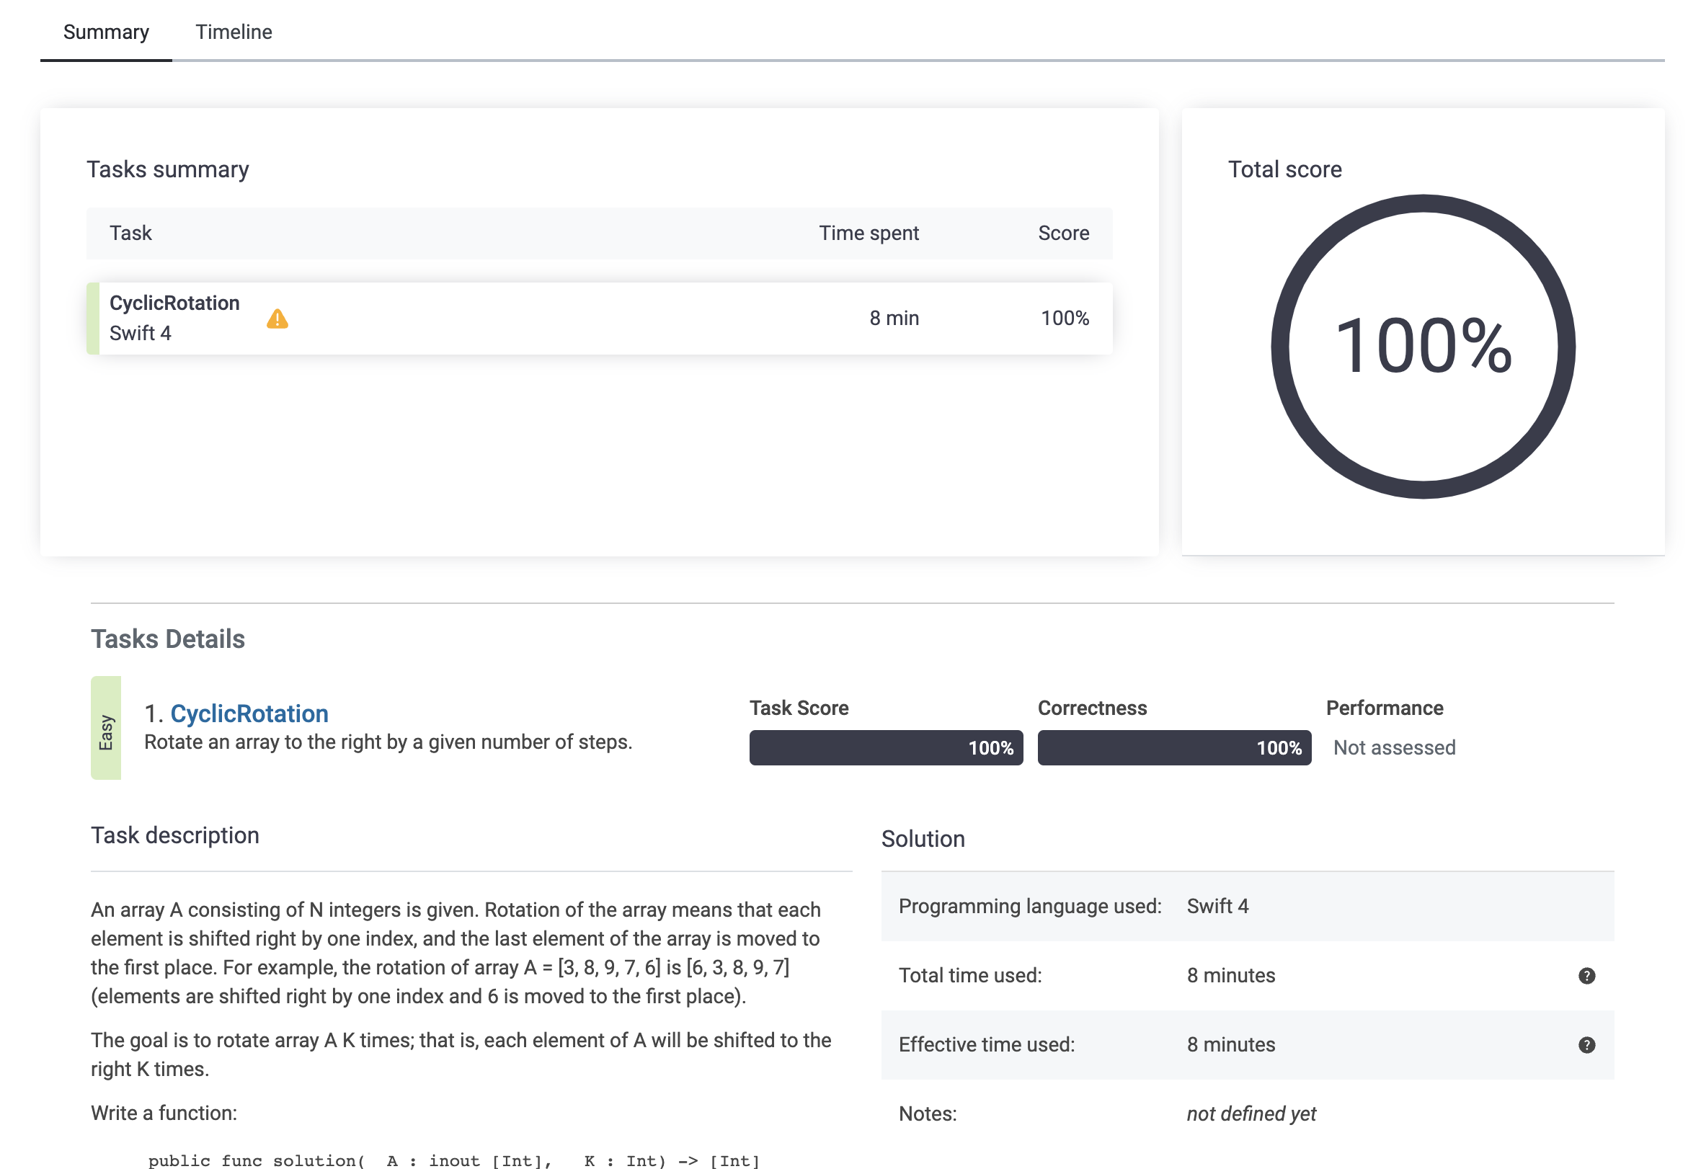This screenshot has width=1701, height=1169.
Task: Click the Correctness 100% bar
Action: 1173,748
